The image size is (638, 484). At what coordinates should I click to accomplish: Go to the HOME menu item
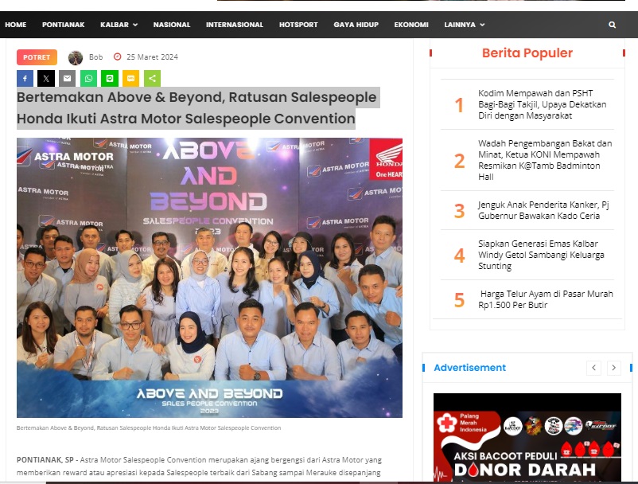click(15, 25)
